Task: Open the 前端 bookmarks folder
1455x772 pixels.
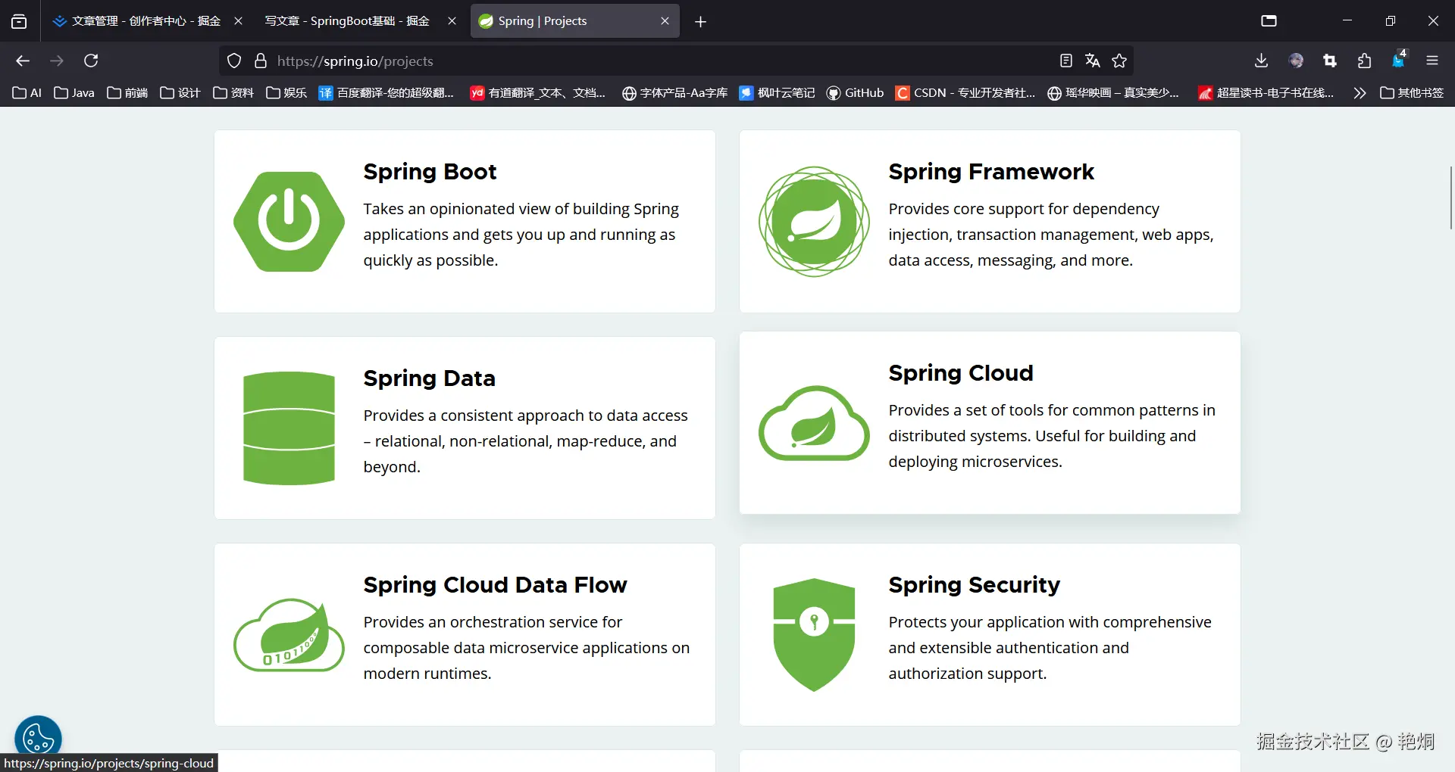Action: 127,92
